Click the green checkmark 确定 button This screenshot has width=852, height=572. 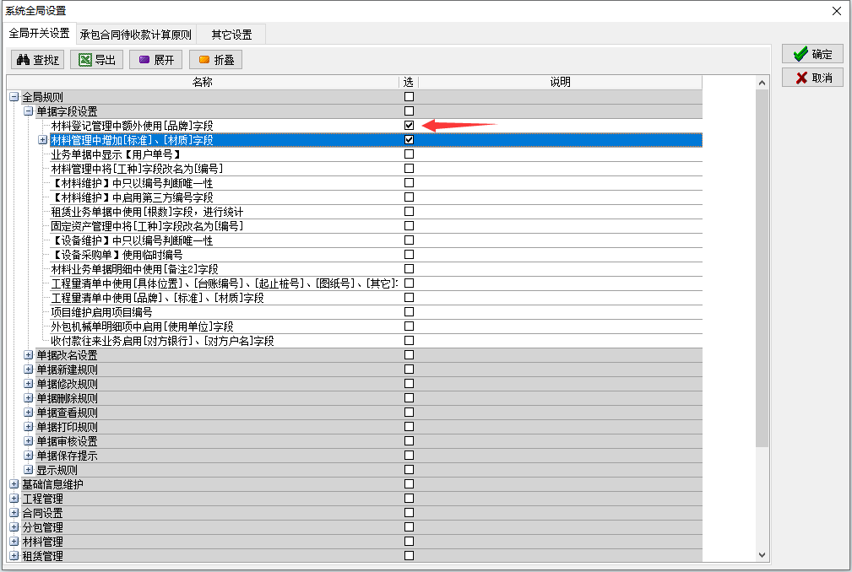point(812,54)
